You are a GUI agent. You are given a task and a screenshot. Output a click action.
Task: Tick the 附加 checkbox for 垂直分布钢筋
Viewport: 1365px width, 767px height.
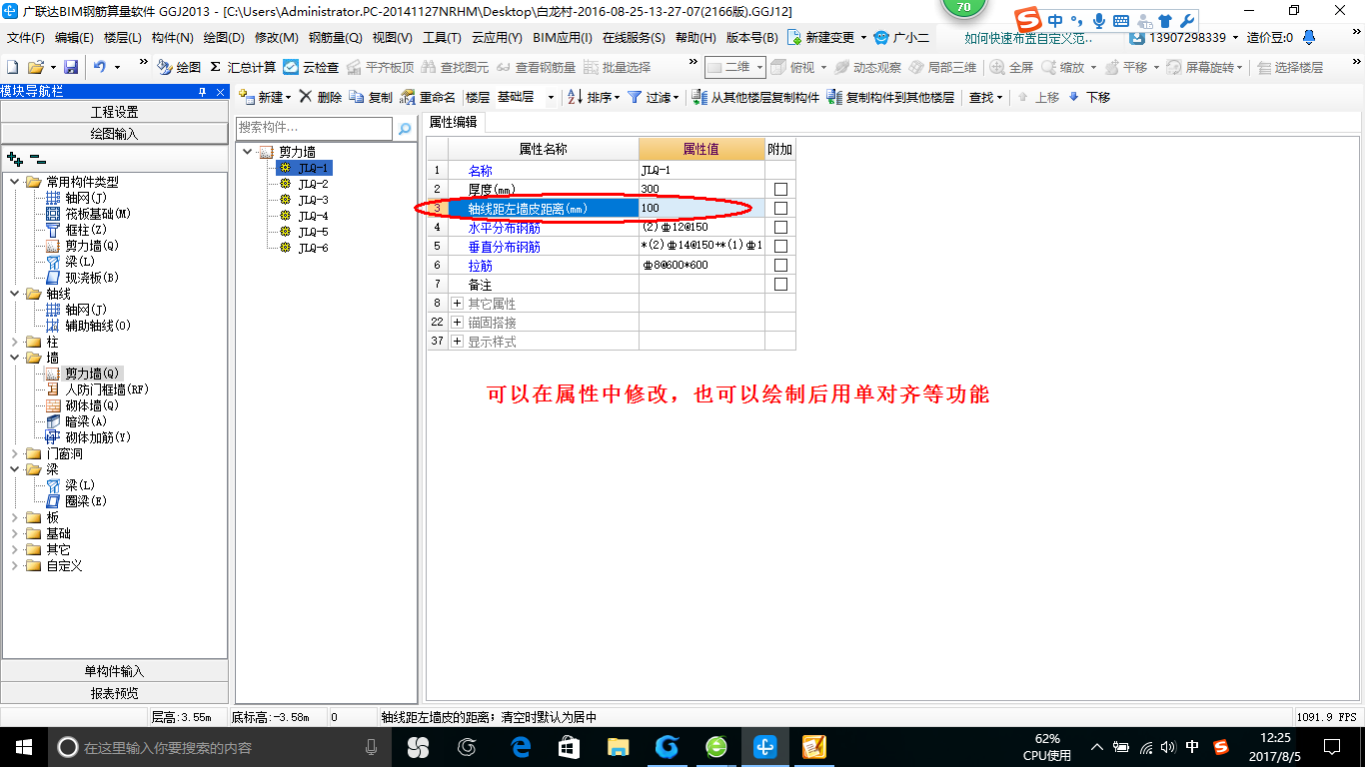click(780, 246)
